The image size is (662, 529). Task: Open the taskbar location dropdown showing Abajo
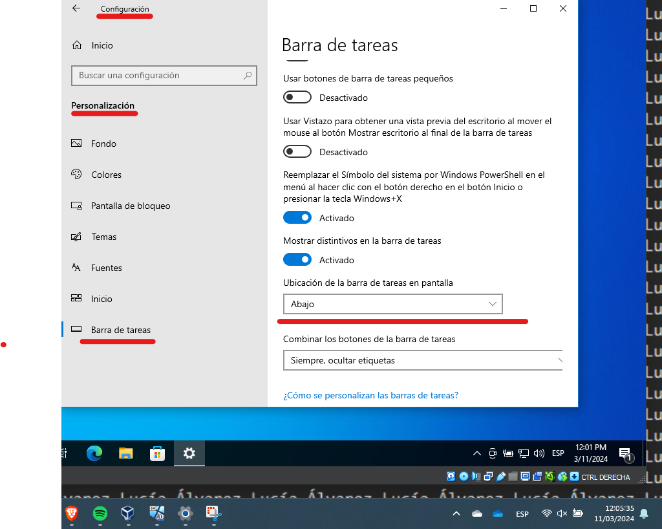[x=393, y=304]
